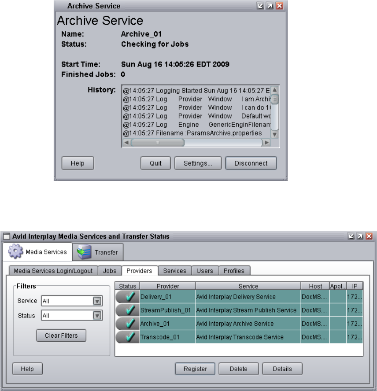Screen dimensions: 377x391
Task: Click History vertical scrollbar up arrow
Action: 274,90
